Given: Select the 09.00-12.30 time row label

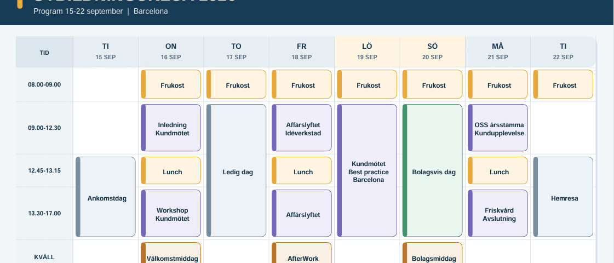Looking at the screenshot, I should (44, 128).
